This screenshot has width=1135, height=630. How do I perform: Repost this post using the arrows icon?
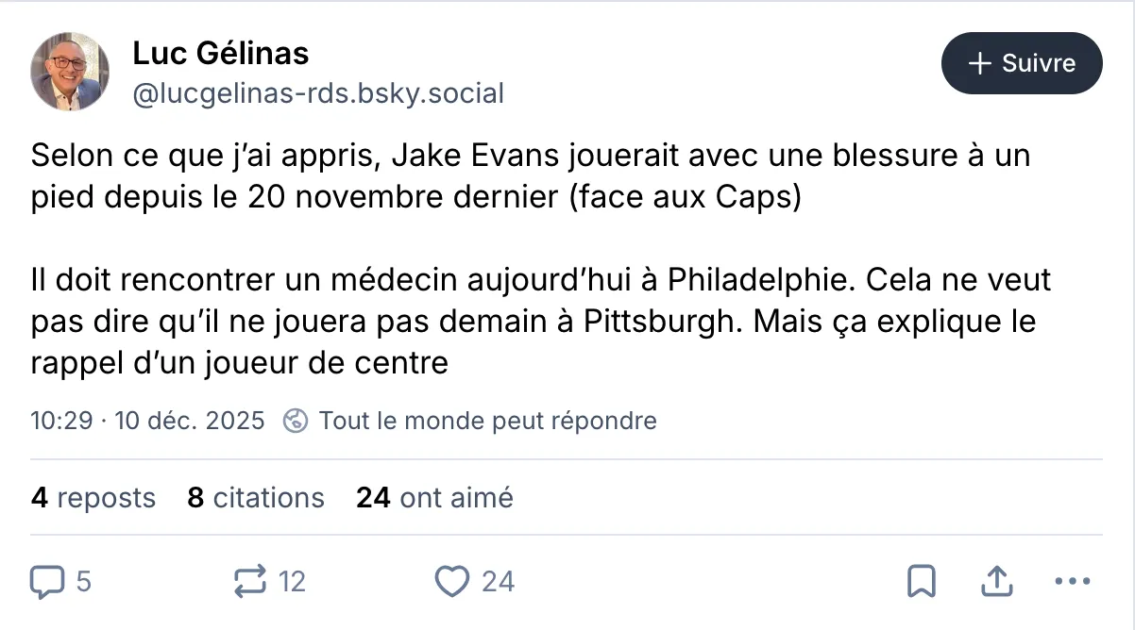click(x=250, y=581)
